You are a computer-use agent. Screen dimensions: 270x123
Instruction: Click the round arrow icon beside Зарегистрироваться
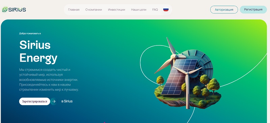coord(54,101)
